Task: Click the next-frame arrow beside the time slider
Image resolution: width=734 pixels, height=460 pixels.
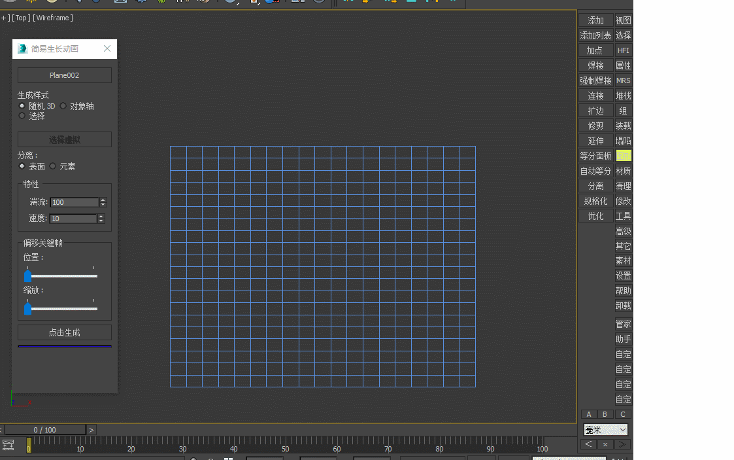Action: (92, 430)
